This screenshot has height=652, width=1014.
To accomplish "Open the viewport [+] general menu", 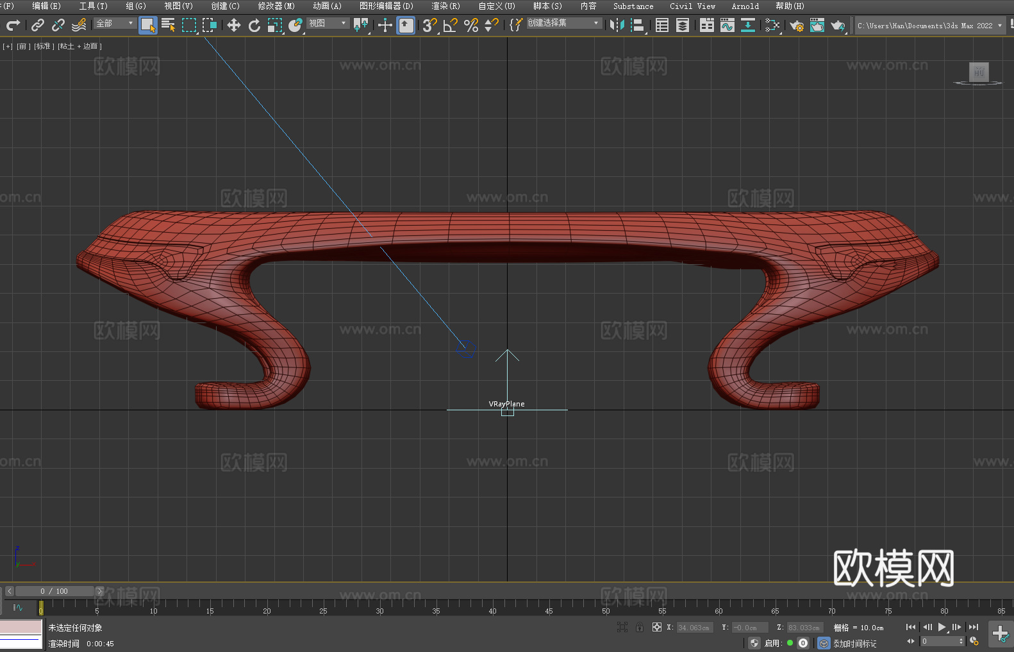I will pos(8,46).
